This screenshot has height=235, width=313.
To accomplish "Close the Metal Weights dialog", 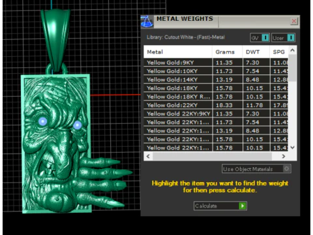I will [x=294, y=21].
